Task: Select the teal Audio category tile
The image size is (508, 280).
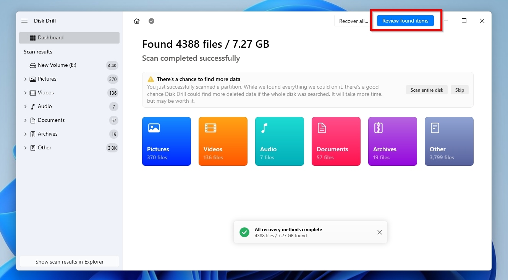Action: pos(280,141)
